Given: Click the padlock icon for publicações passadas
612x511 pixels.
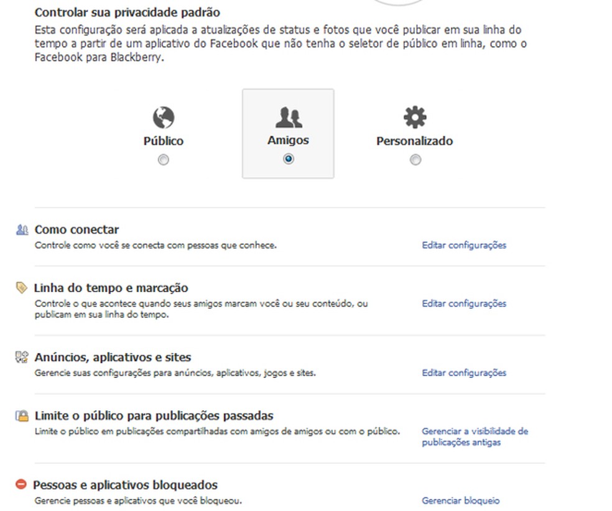Looking at the screenshot, I should tap(22, 415).
